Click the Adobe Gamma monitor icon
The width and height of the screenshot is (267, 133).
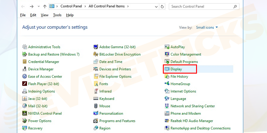[96, 47]
